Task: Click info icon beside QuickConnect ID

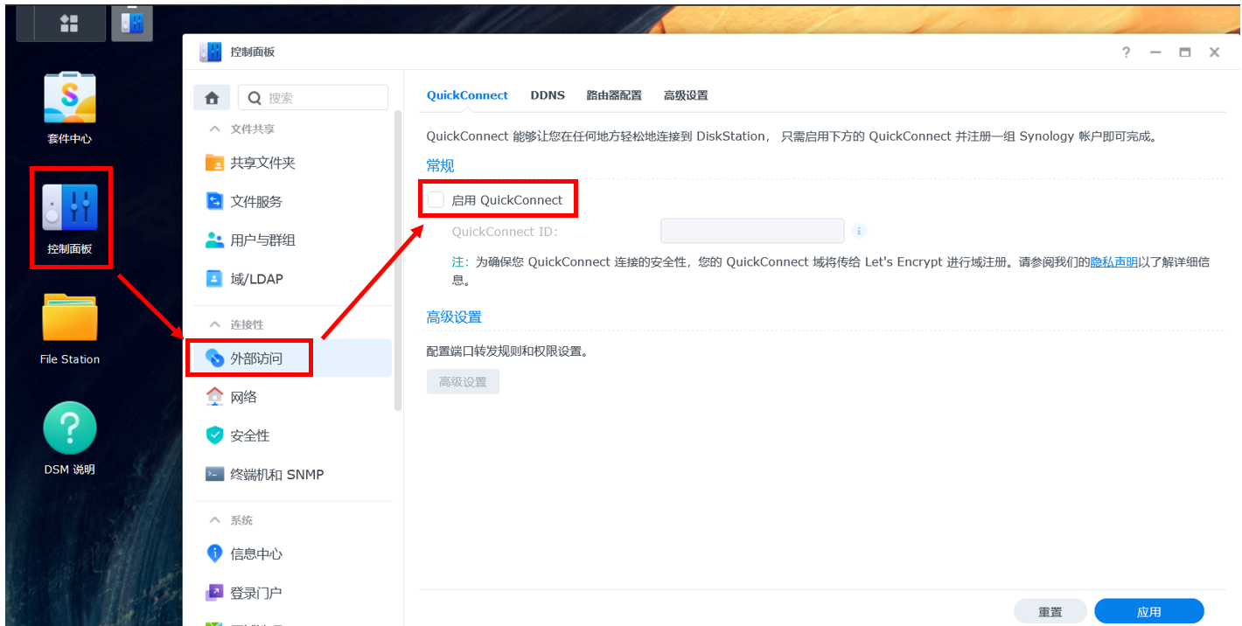Action: [x=859, y=231]
